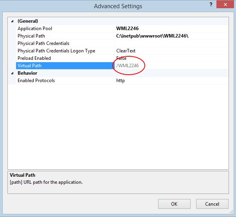The width and height of the screenshot is (236, 217).
Task: Toggle the Preload Enabled False value
Action: (x=171, y=58)
